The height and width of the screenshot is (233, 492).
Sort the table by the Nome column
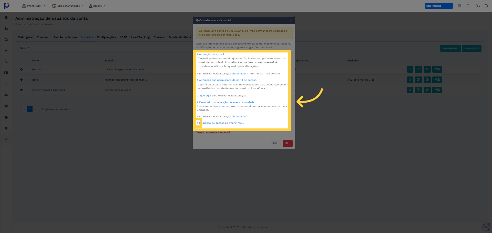tap(36, 61)
